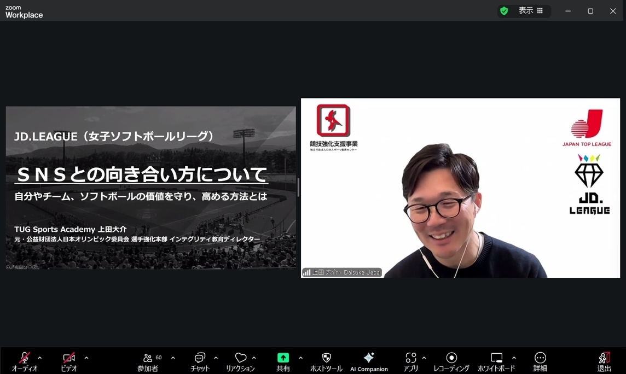Click the slide title SNSとの向き合い方について
The width and height of the screenshot is (626, 374).
141,174
